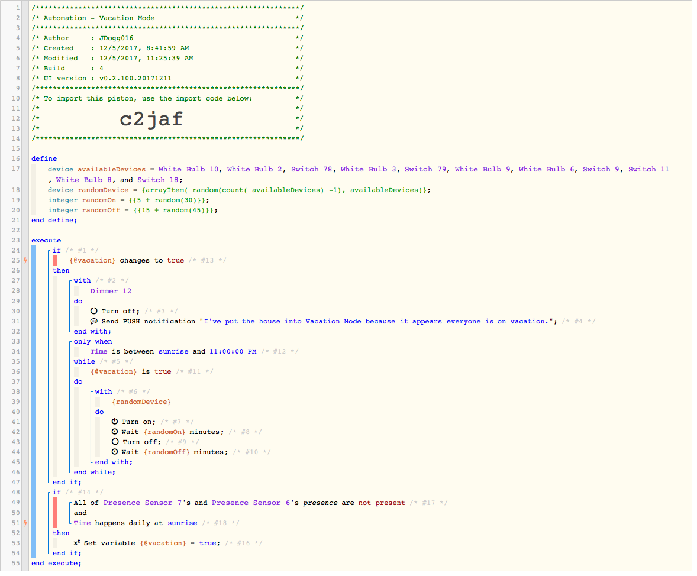Click the randomOn integer definition
The width and height of the screenshot is (697, 576).
tap(128, 200)
